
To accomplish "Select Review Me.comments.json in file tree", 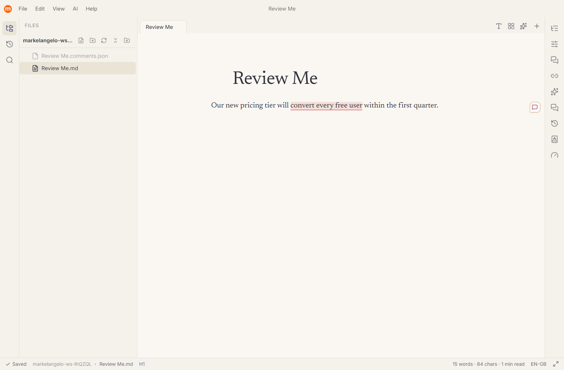I will [x=78, y=56].
